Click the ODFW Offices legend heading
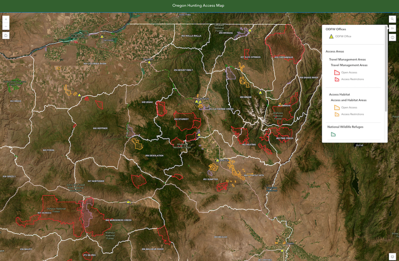The width and height of the screenshot is (399, 261). coord(336,29)
